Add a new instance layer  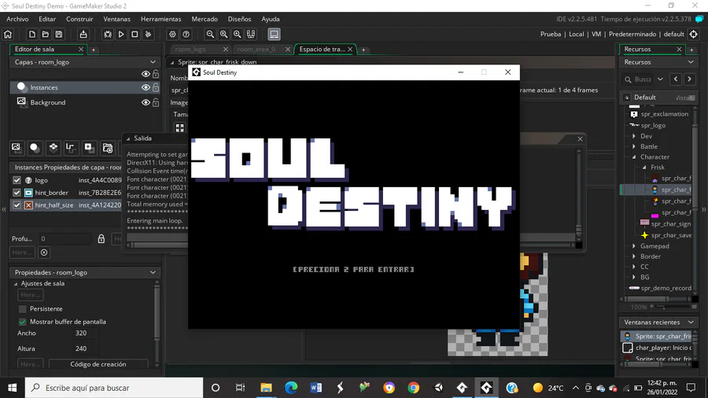pyautogui.click(x=35, y=148)
